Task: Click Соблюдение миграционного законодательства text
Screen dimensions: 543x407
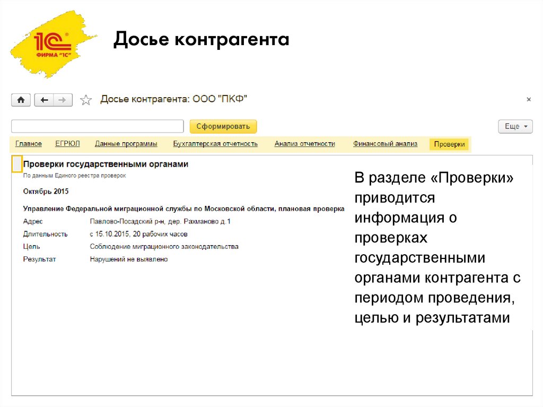Action: (x=164, y=247)
